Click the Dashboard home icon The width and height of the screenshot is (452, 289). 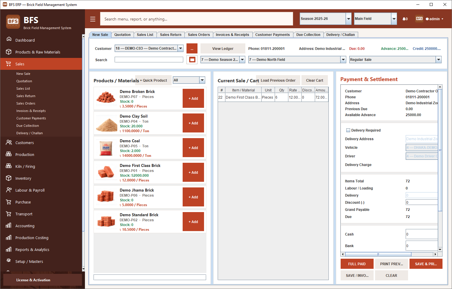(9, 39)
